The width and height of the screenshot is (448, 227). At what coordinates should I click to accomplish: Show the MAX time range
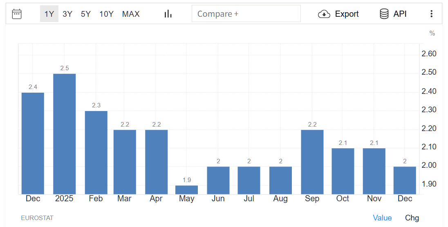(x=131, y=14)
